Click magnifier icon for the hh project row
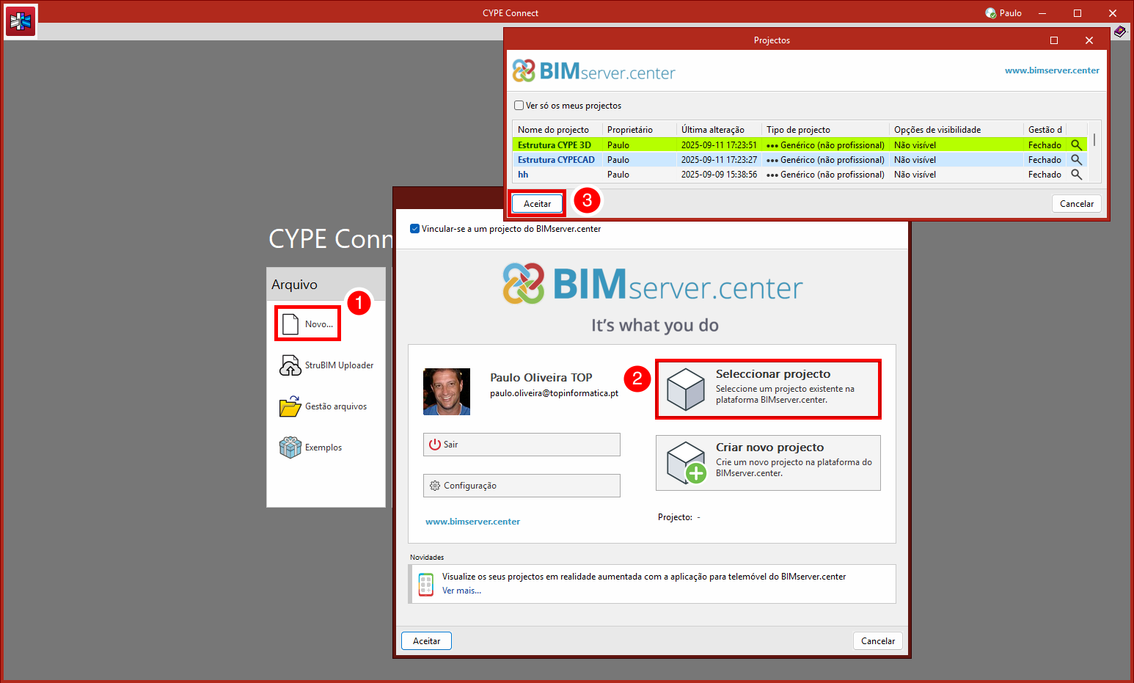1134x683 pixels. click(x=1076, y=175)
